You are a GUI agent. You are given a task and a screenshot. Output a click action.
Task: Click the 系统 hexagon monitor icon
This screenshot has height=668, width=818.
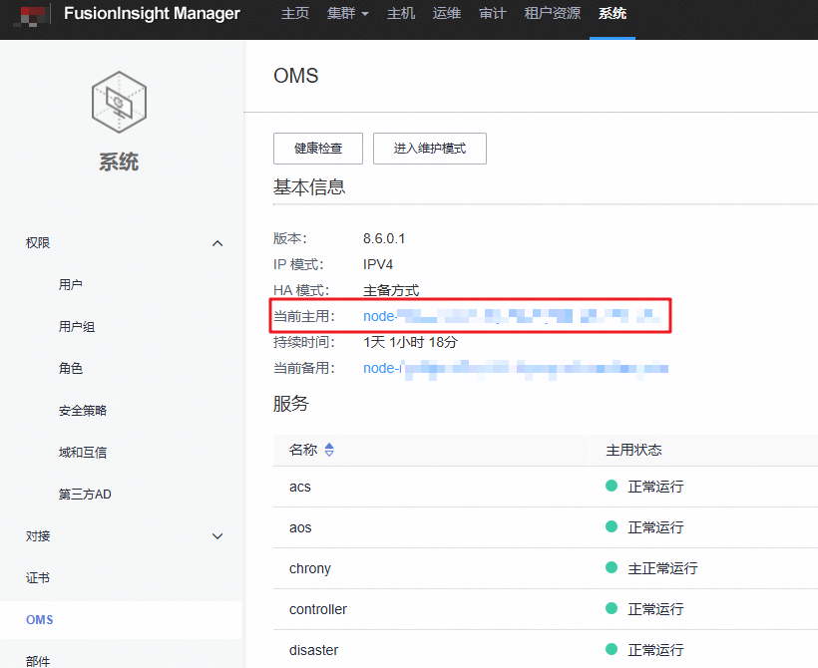119,103
